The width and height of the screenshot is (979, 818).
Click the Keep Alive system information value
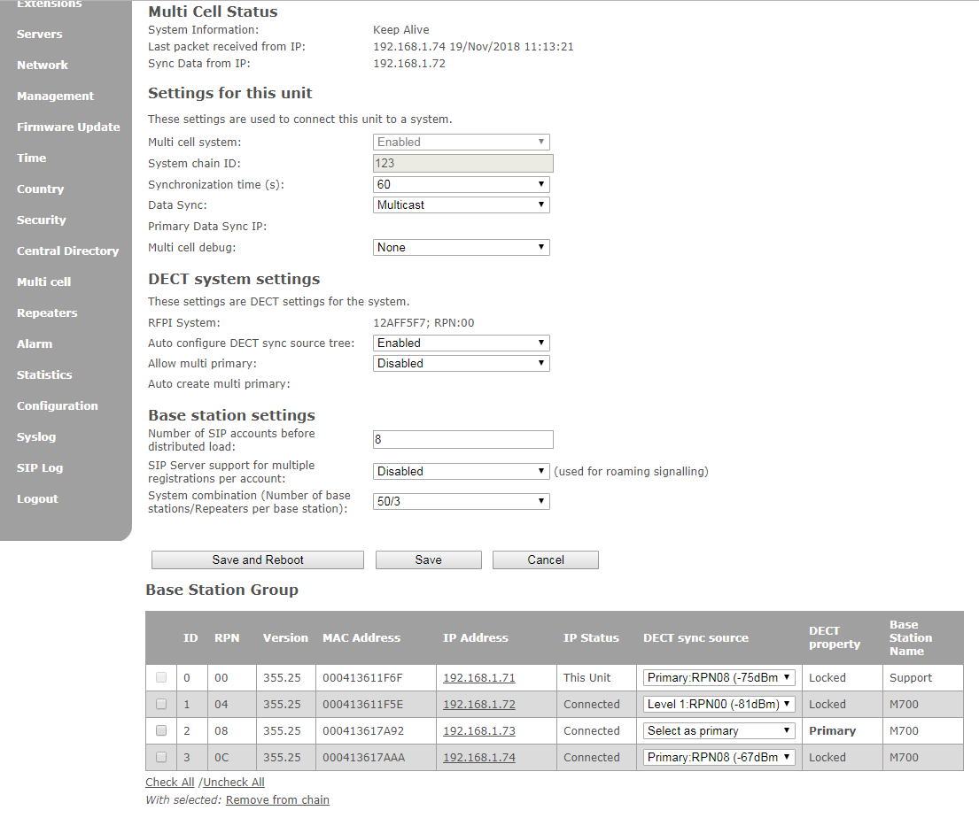tap(400, 29)
